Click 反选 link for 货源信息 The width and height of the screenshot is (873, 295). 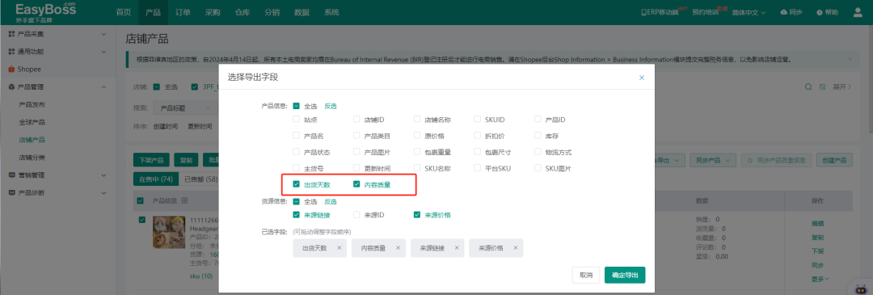pos(331,201)
